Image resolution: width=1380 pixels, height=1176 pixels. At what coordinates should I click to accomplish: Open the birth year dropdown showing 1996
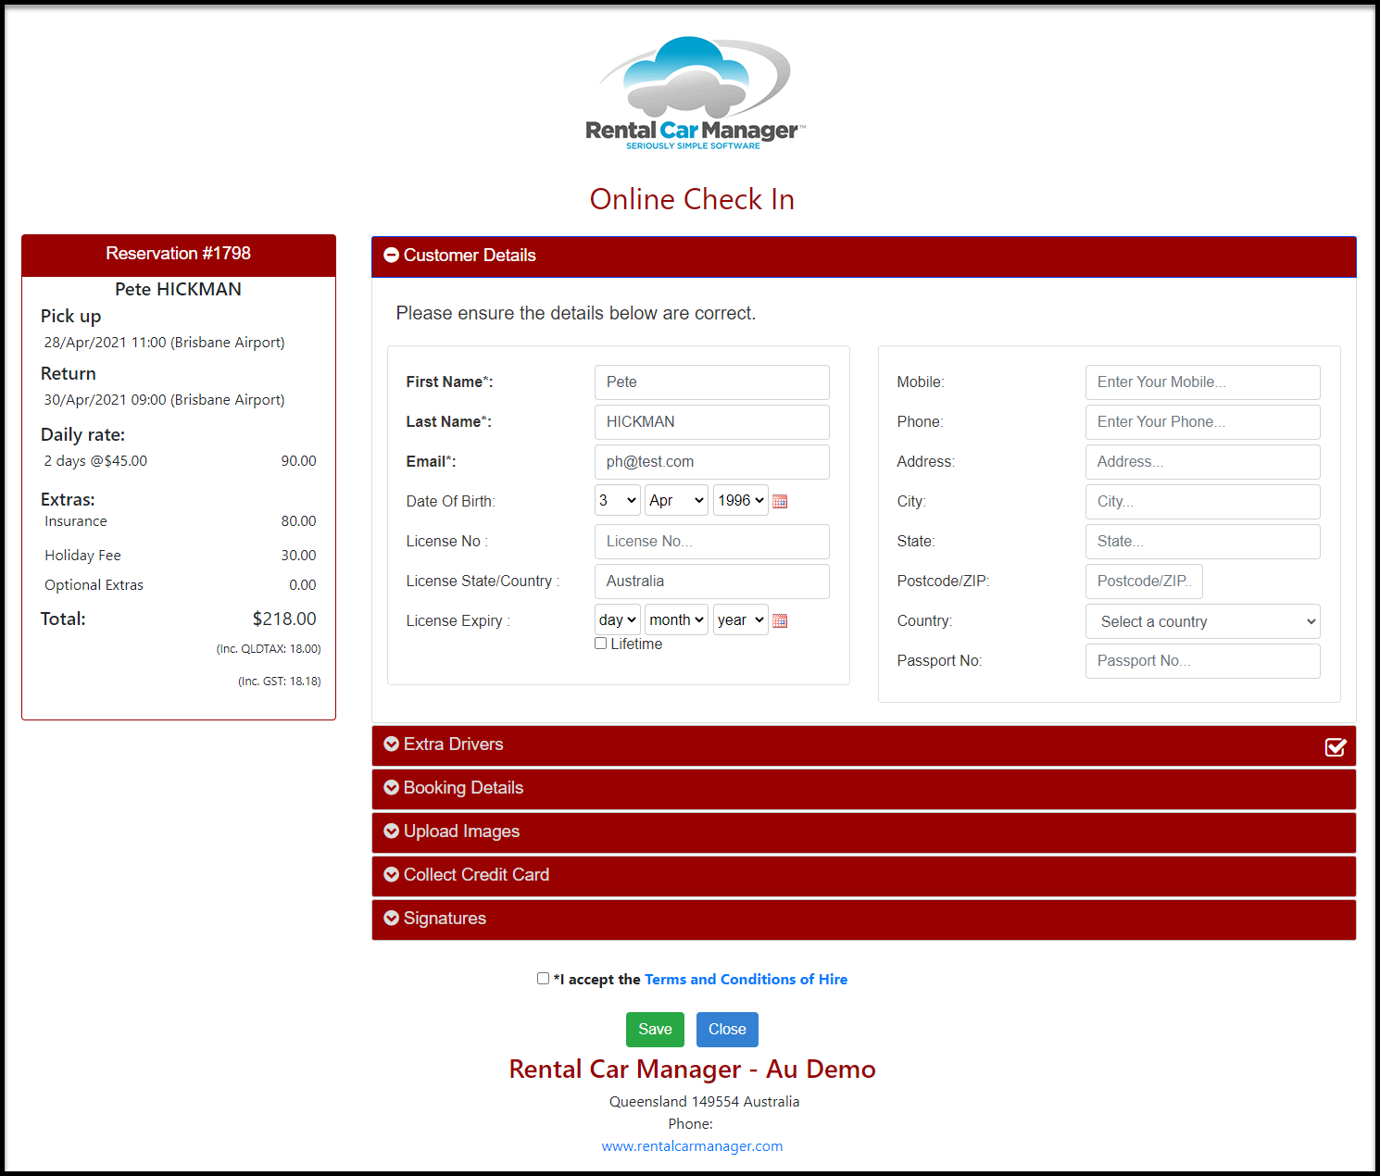741,500
